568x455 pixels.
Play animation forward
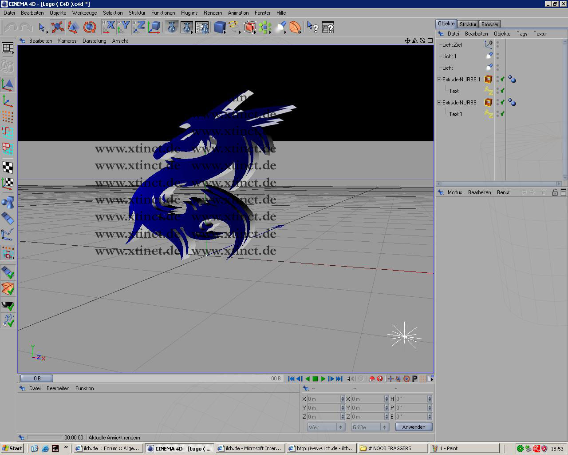click(323, 379)
